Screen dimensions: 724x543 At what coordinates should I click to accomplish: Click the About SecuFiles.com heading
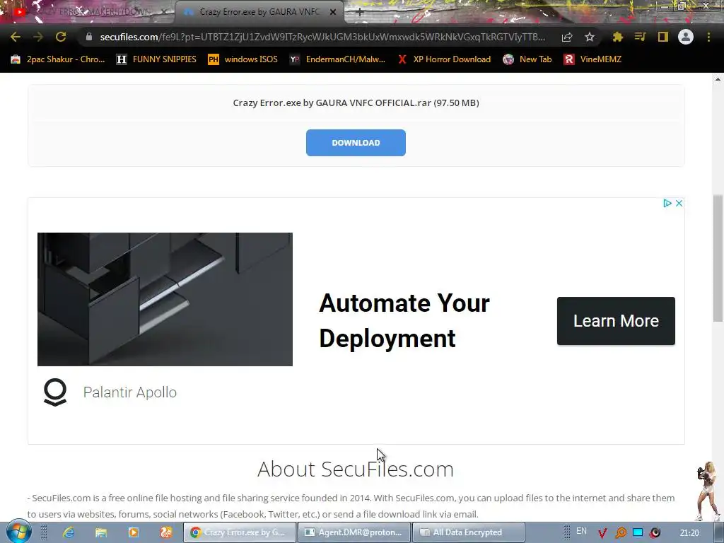click(356, 469)
